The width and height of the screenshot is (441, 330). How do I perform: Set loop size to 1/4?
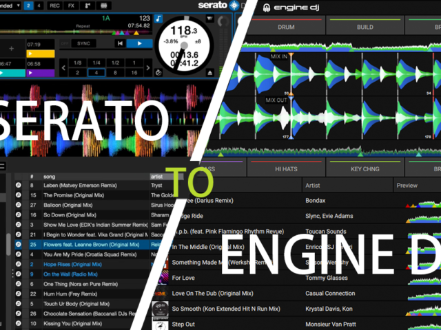click(x=96, y=63)
